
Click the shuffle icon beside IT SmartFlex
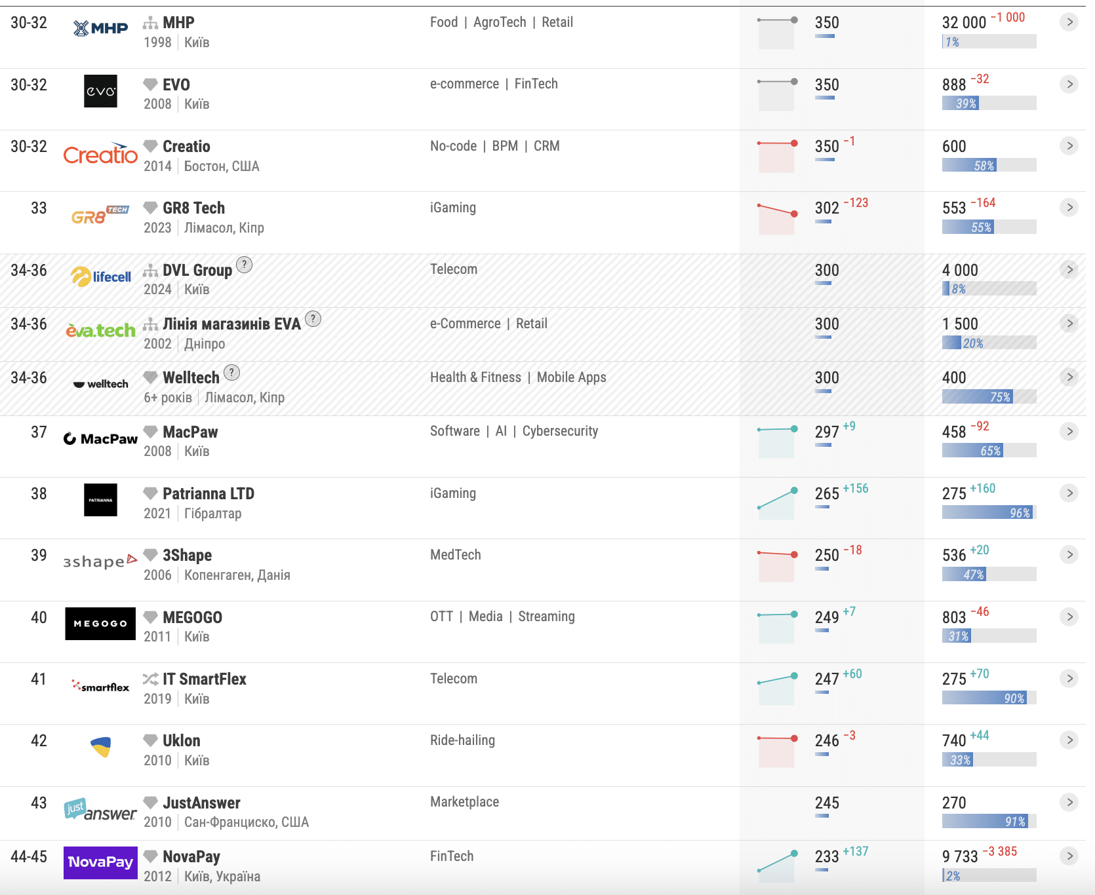click(150, 679)
